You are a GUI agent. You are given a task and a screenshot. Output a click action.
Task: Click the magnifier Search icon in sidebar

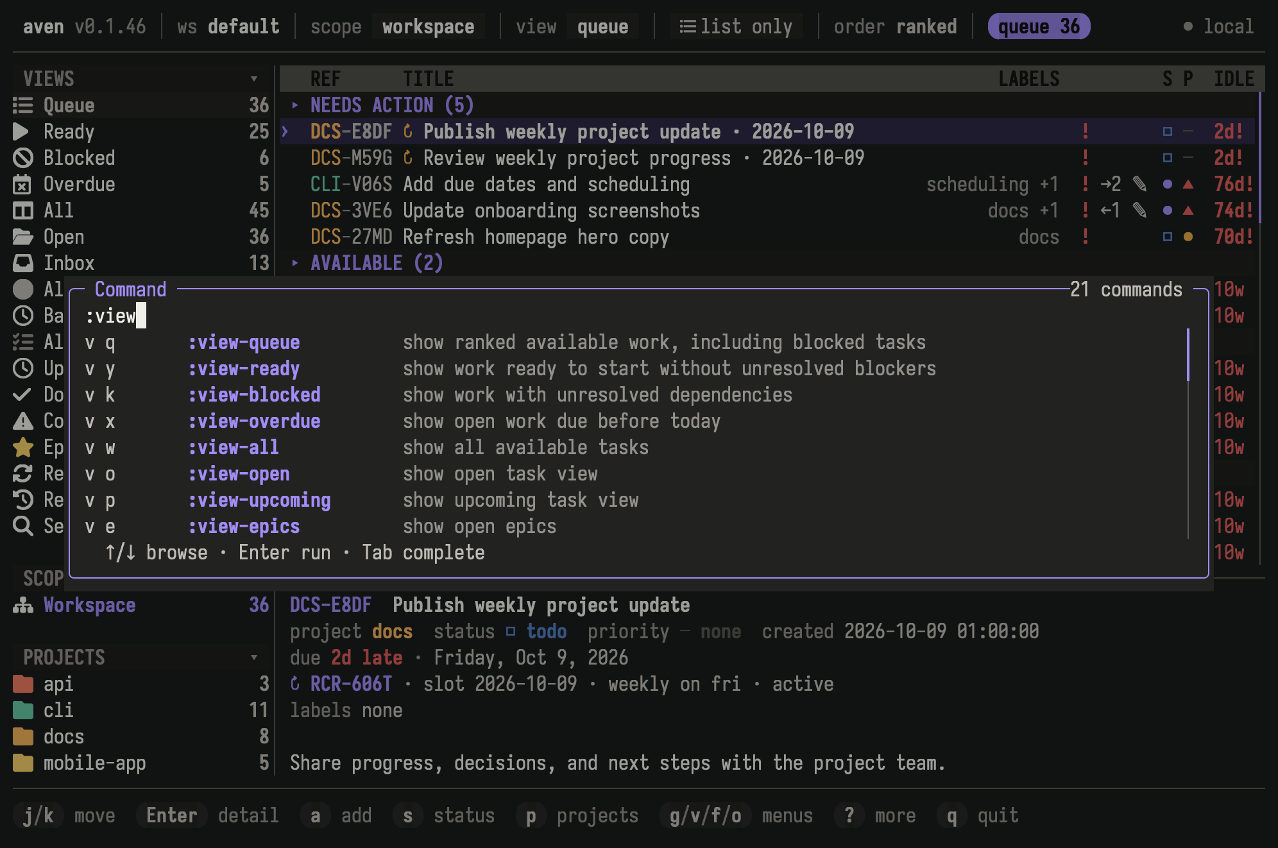[22, 526]
